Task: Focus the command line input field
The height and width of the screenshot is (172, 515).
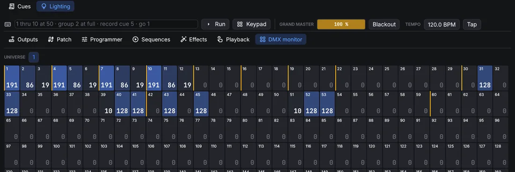Action: 106,24
